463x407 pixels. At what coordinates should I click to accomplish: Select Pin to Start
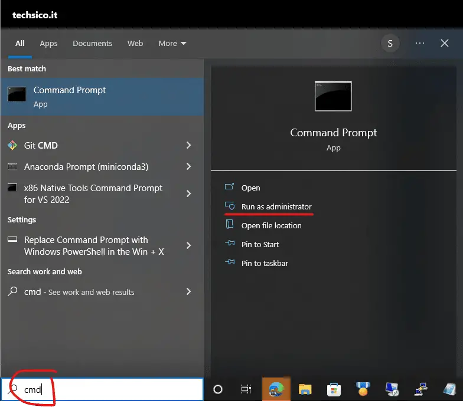tap(260, 244)
